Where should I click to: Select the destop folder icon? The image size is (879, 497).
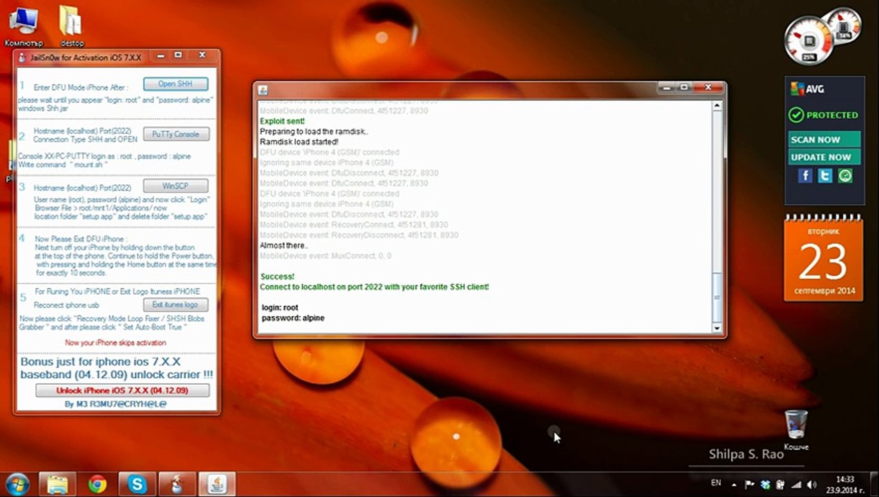(x=71, y=26)
